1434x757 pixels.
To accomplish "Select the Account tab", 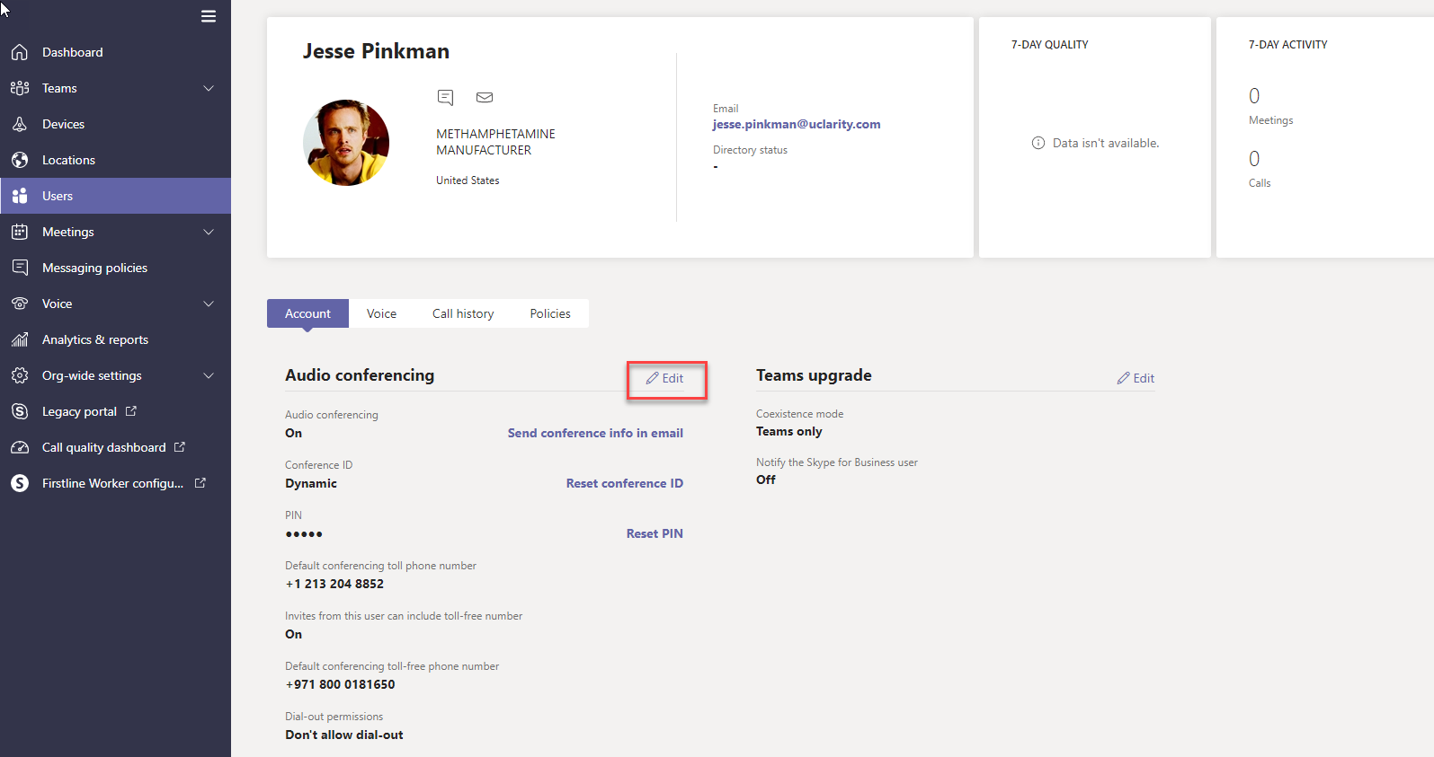I will (x=307, y=313).
